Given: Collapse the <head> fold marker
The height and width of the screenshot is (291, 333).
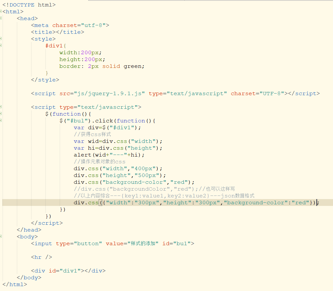Looking at the screenshot, I should pos(1,18).
